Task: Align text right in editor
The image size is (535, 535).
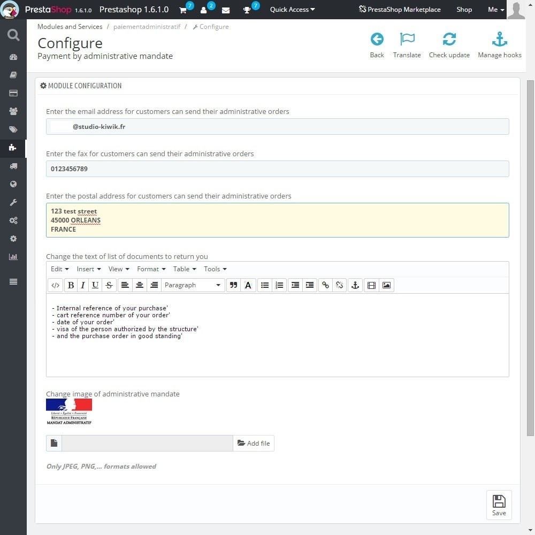Action: point(154,285)
